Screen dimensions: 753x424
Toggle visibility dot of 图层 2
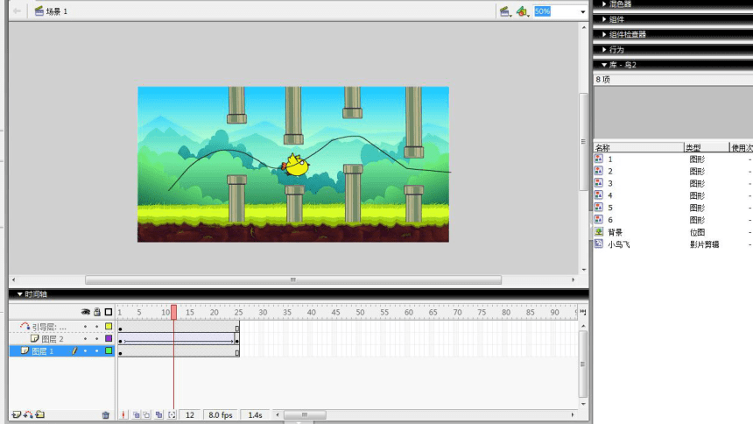coord(86,339)
